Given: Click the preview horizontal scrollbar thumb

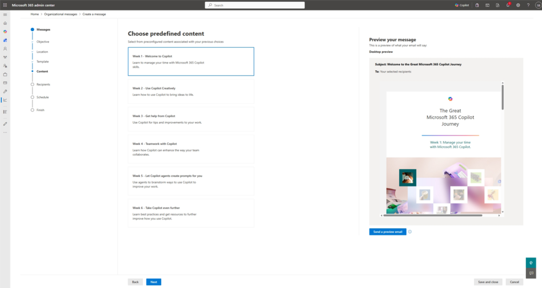Looking at the screenshot, I should click(x=433, y=215).
